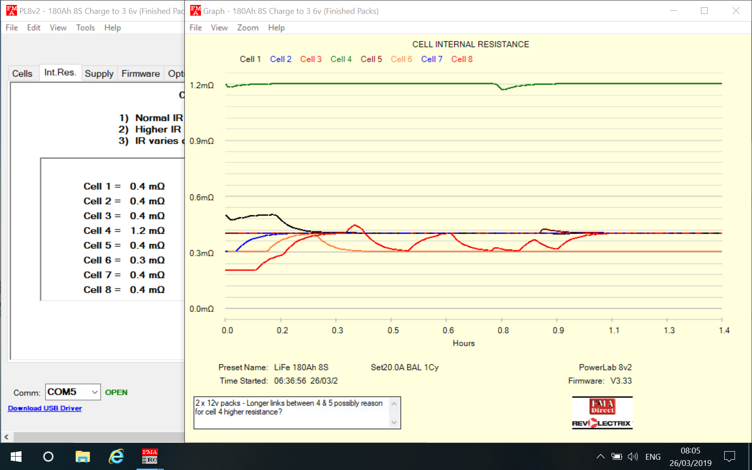Open the volume control in system tray
This screenshot has width=752, height=470.
click(632, 457)
